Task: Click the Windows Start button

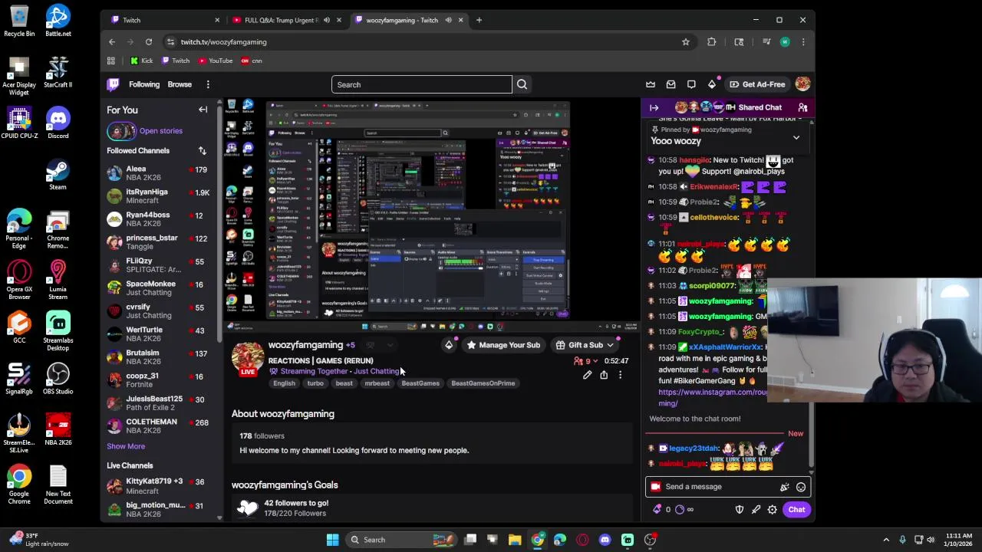Action: tap(332, 540)
